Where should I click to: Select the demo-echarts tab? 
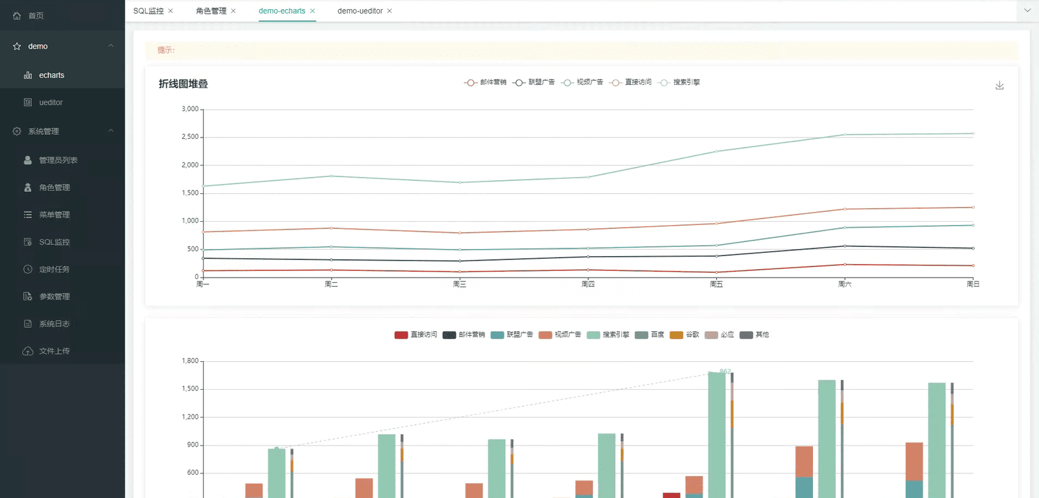pos(282,11)
